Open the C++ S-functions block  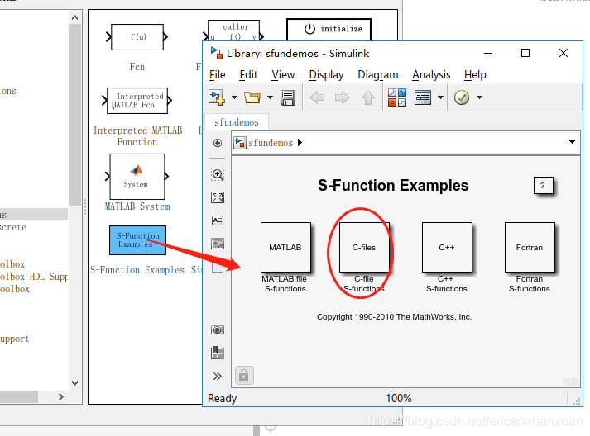tap(447, 247)
